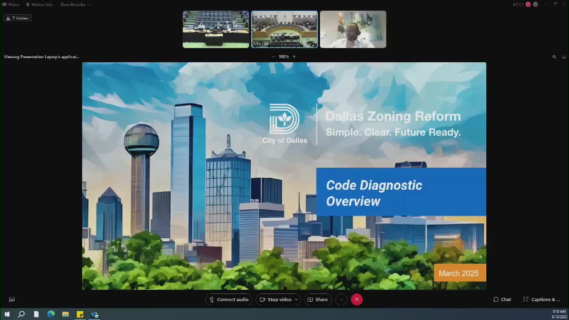The height and width of the screenshot is (320, 569).
Task: Open the taskbar clock and date
Action: pyautogui.click(x=559, y=314)
